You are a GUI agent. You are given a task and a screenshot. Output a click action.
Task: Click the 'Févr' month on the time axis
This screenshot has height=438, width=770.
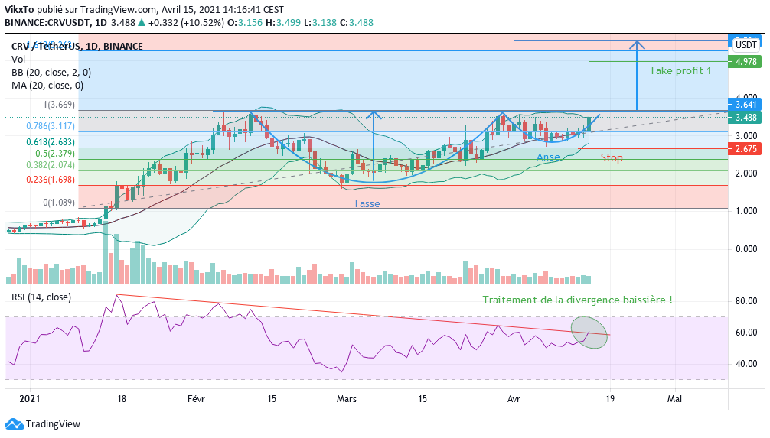click(x=196, y=399)
